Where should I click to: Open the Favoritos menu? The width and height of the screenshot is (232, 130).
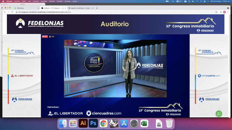[44, 1]
